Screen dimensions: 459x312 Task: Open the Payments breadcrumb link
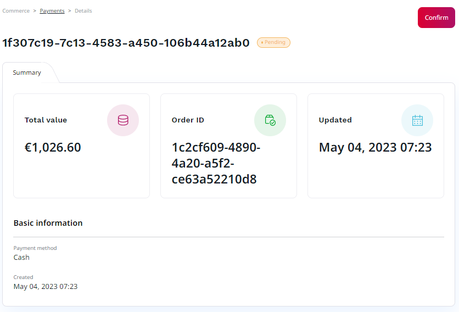(x=52, y=11)
